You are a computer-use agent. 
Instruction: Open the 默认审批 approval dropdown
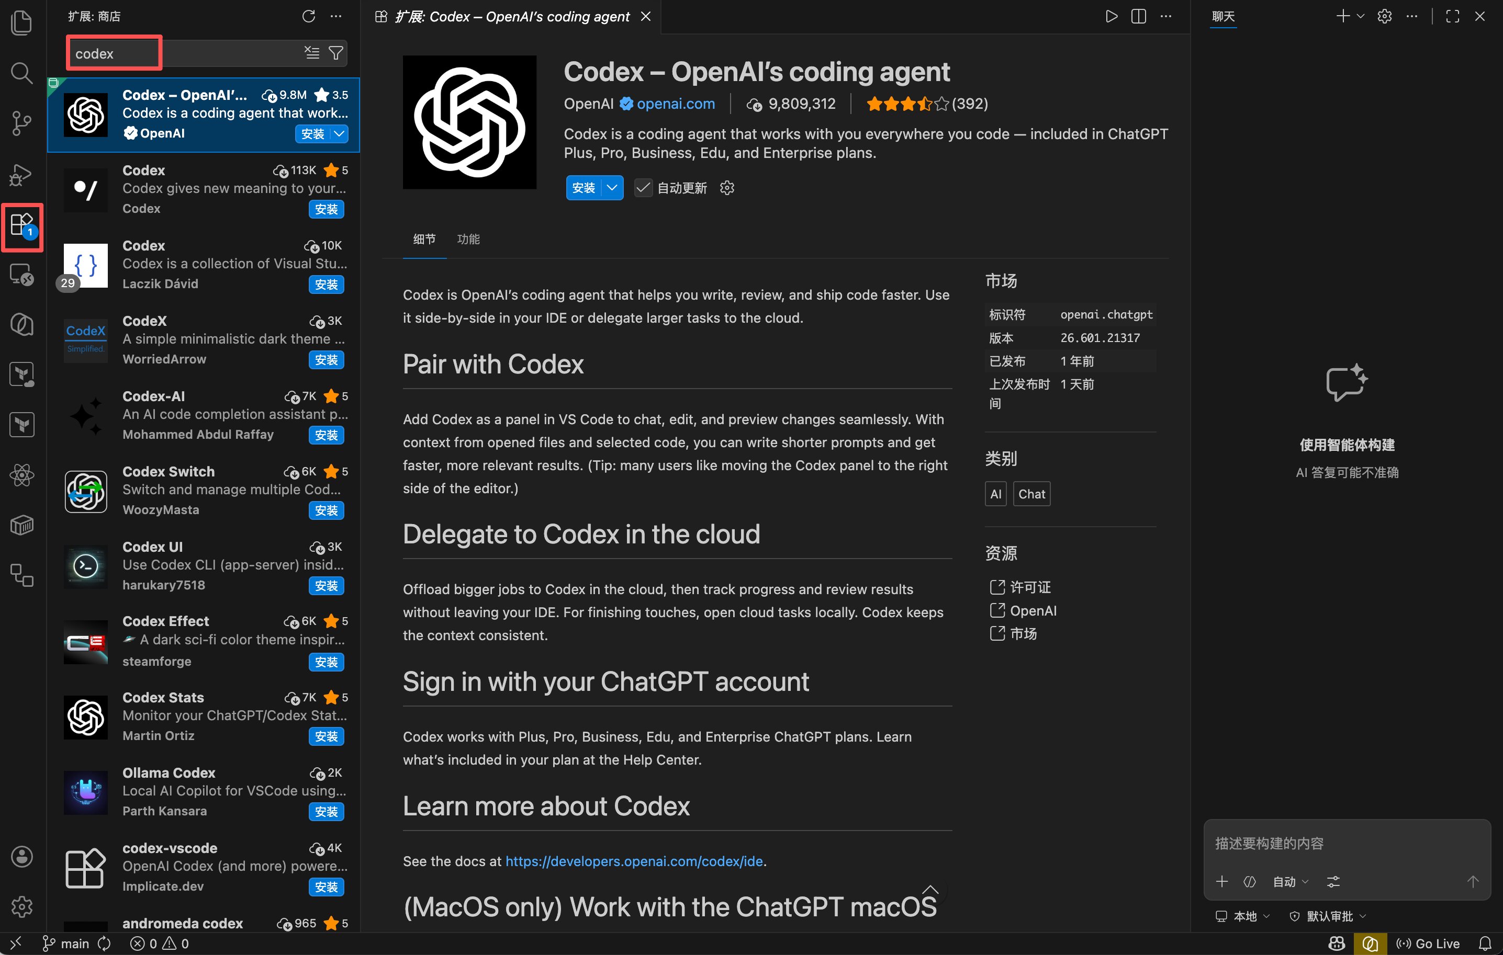coord(1328,916)
